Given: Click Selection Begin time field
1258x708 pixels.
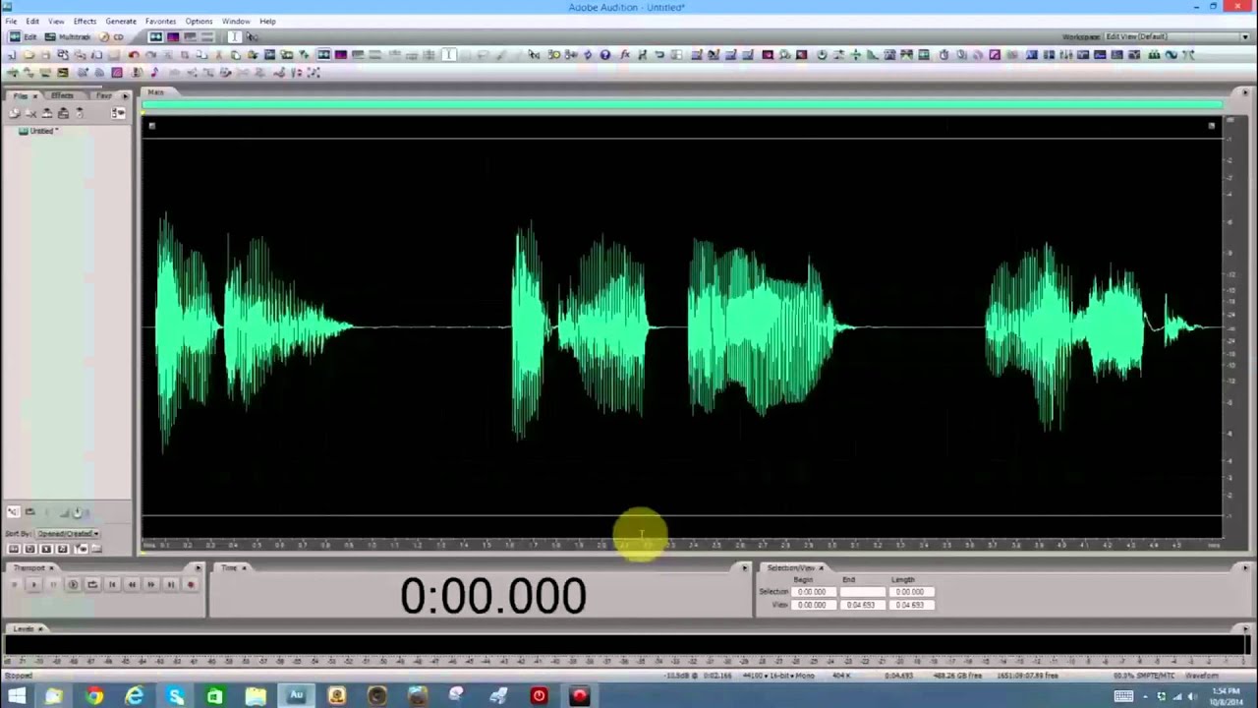Looking at the screenshot, I should [812, 592].
